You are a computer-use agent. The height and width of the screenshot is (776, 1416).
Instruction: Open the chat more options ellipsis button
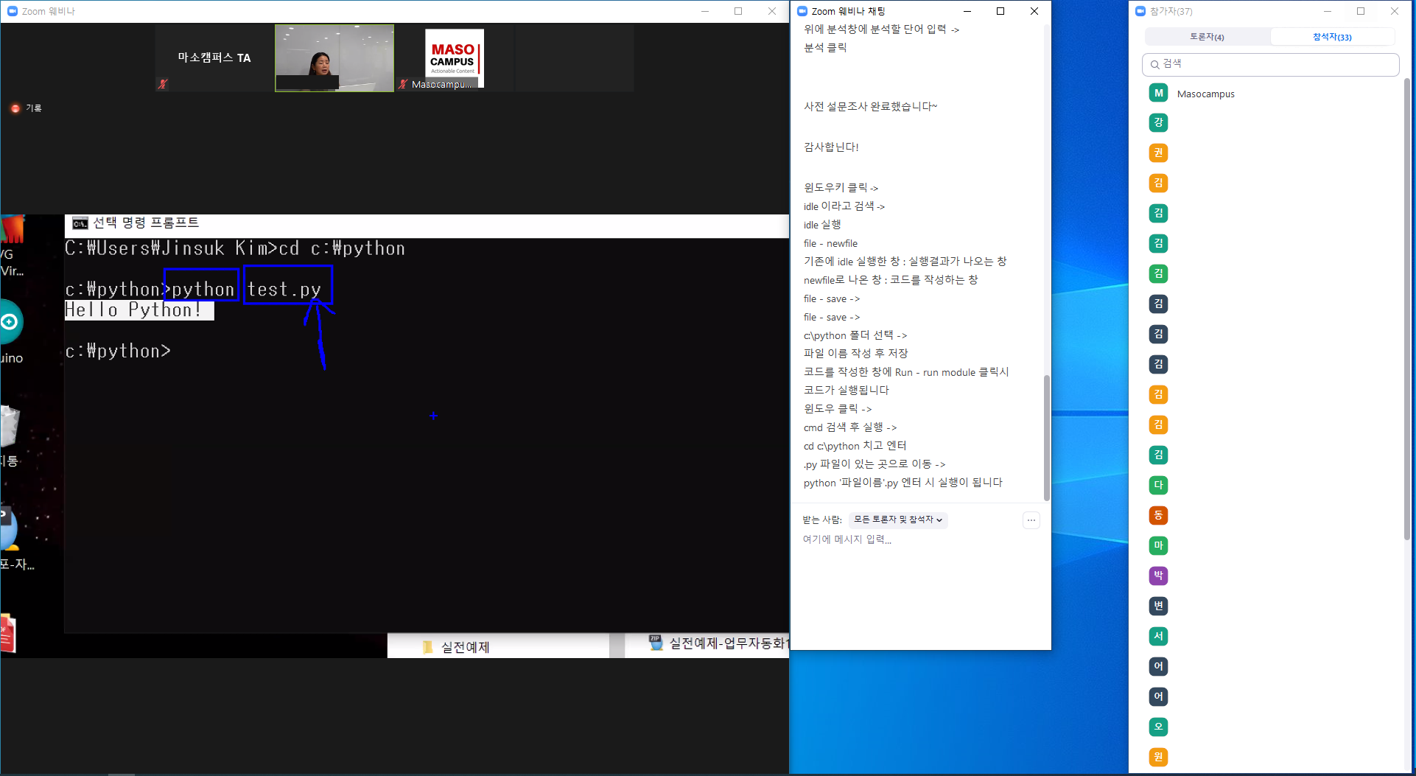(1031, 520)
